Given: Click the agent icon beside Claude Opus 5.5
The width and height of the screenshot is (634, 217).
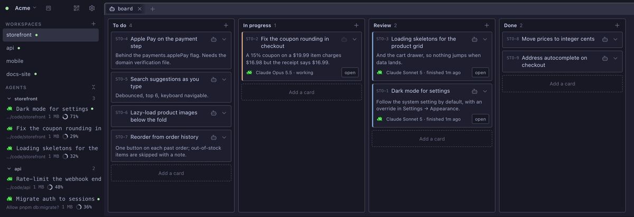Looking at the screenshot, I should point(249,72).
